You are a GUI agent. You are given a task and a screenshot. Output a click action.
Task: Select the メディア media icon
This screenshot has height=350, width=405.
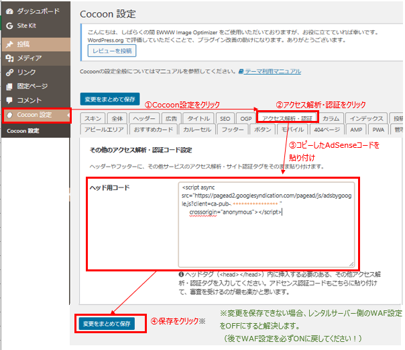pos(8,58)
